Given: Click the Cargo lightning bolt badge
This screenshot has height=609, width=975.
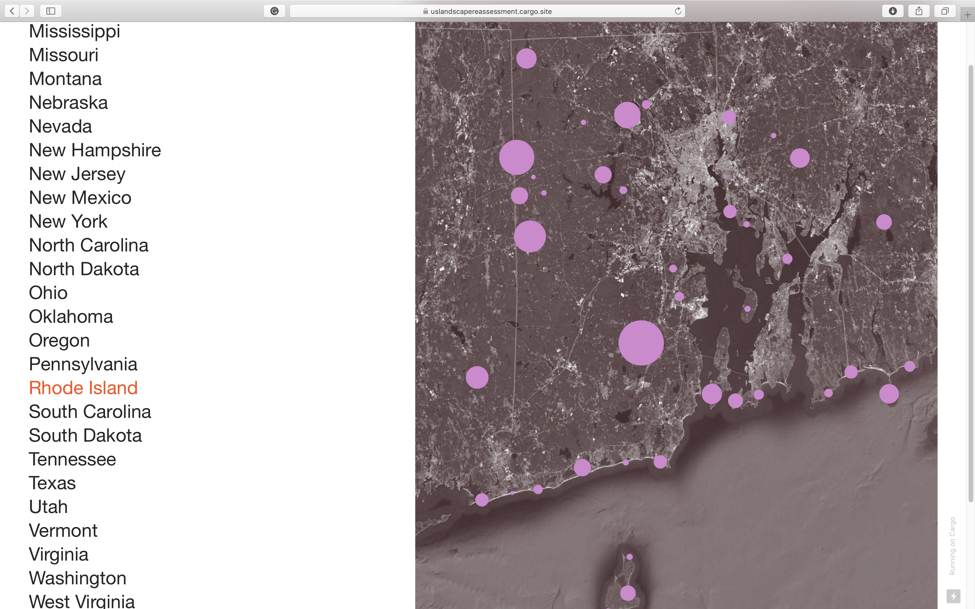Looking at the screenshot, I should (953, 596).
